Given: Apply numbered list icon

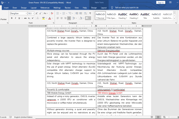Looking at the screenshot, I should pyautogui.click(x=64, y=13).
